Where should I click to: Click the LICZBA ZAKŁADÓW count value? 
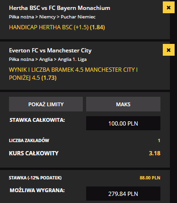click(159, 140)
